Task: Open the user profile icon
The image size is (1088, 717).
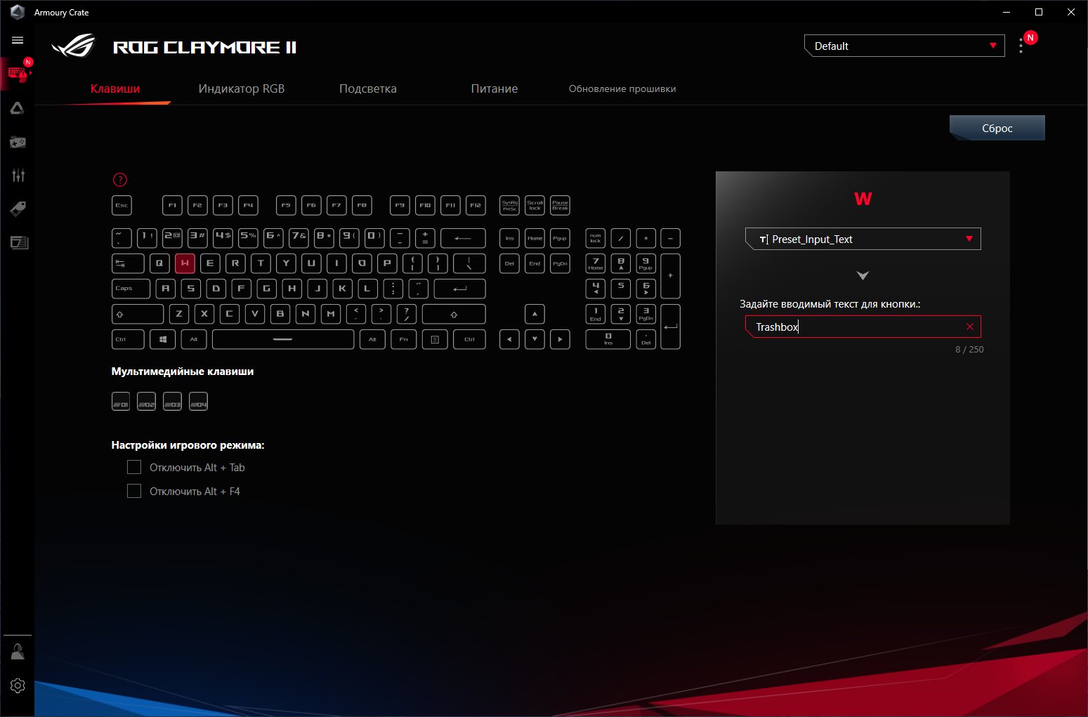Action: [18, 652]
